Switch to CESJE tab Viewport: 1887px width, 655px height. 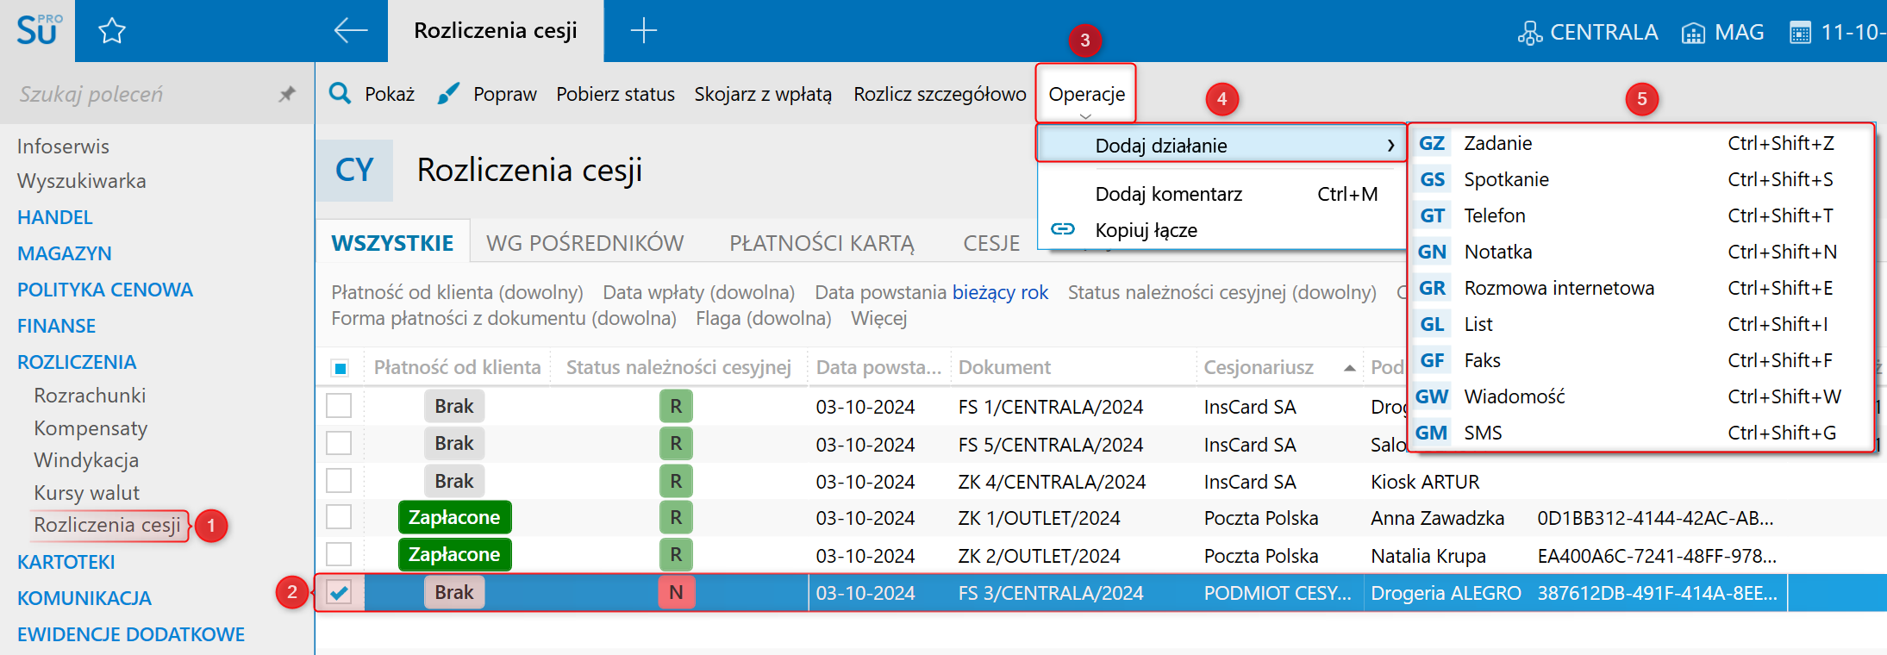[x=991, y=243]
